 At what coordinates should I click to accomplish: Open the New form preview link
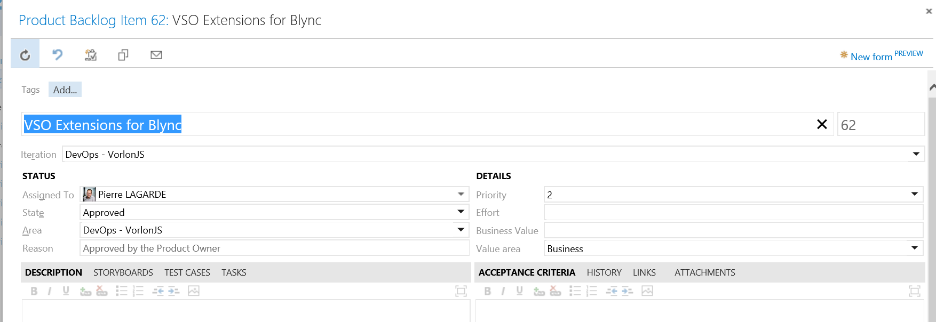tap(871, 57)
